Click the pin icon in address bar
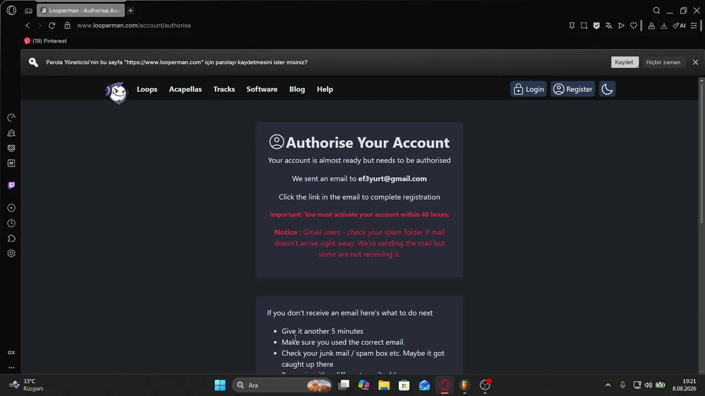The height and width of the screenshot is (396, 705). 572,25
